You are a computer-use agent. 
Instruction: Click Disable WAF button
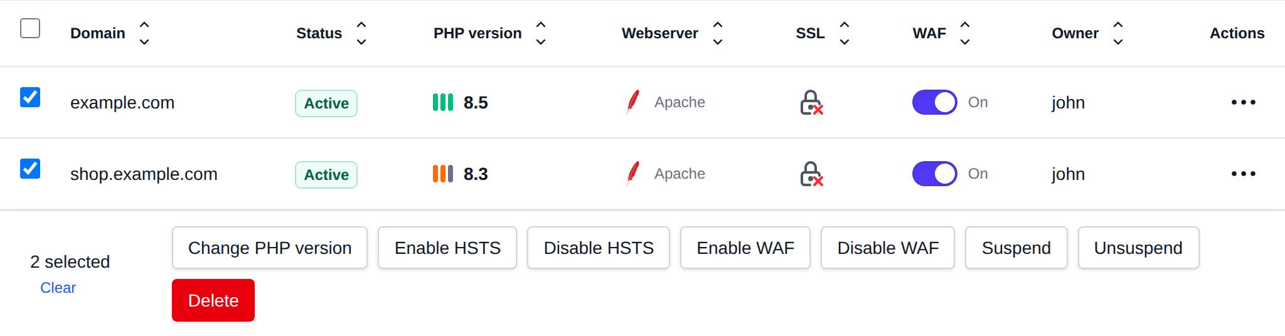888,248
